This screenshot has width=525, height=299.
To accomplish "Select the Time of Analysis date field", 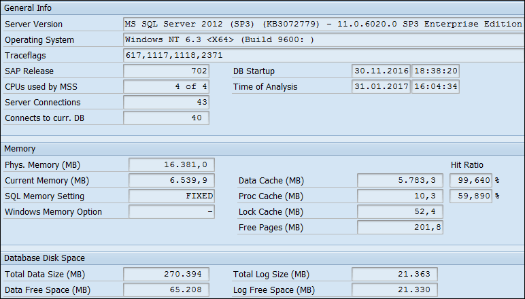I will (x=381, y=86).
